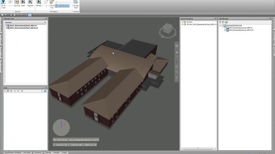Click the Check Out ribbon button
275x154 pixels.
tap(52, 4)
